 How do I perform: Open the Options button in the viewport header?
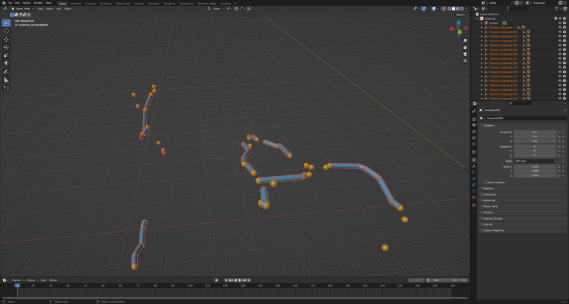[461, 14]
